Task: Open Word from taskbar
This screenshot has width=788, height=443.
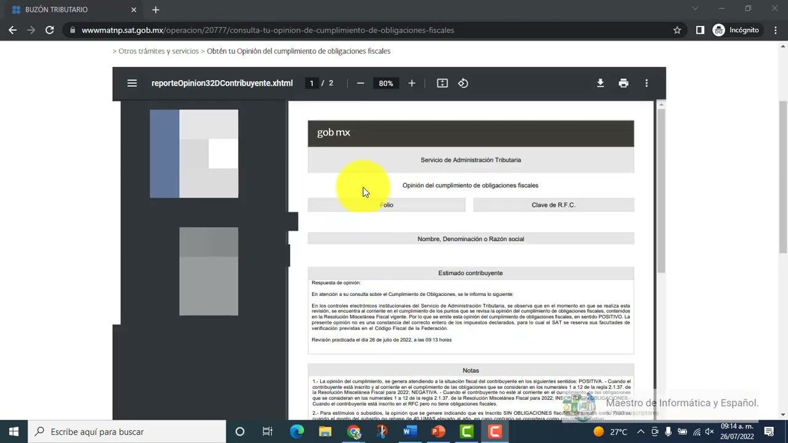Action: 409,431
